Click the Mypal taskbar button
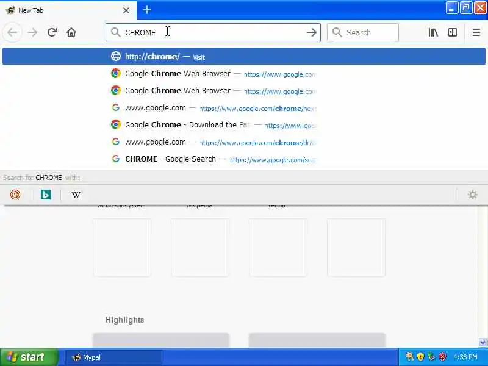This screenshot has height=366, width=488. coord(113,357)
